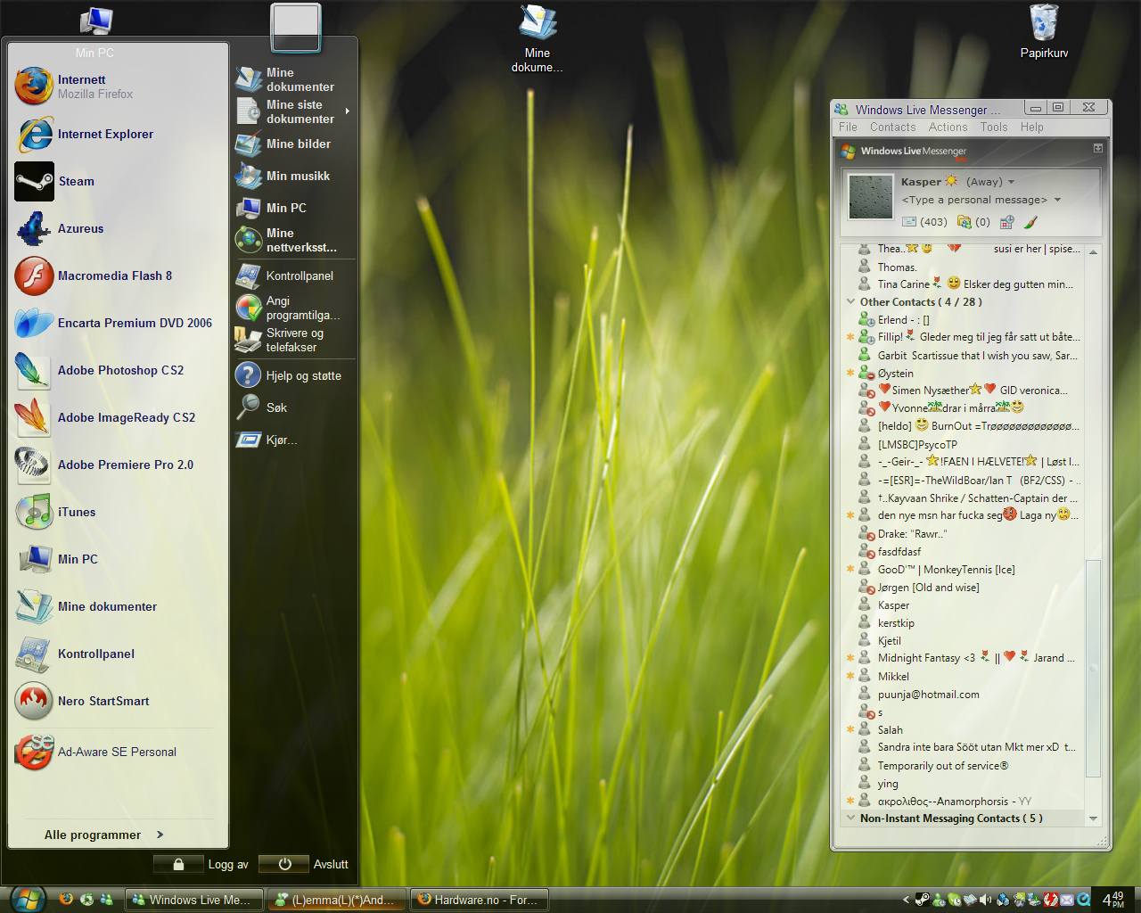This screenshot has width=1141, height=913.
Task: Click the Firefox quick launch icon
Action: [66, 899]
